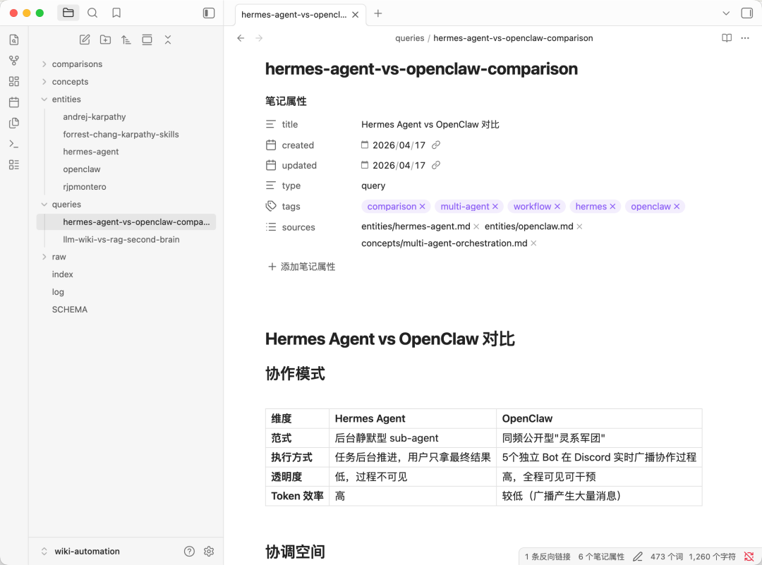Open the bookmarks icon
The width and height of the screenshot is (762, 565).
click(116, 13)
